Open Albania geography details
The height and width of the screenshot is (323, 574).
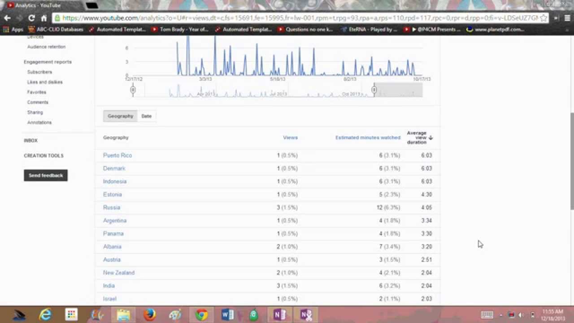tap(112, 246)
